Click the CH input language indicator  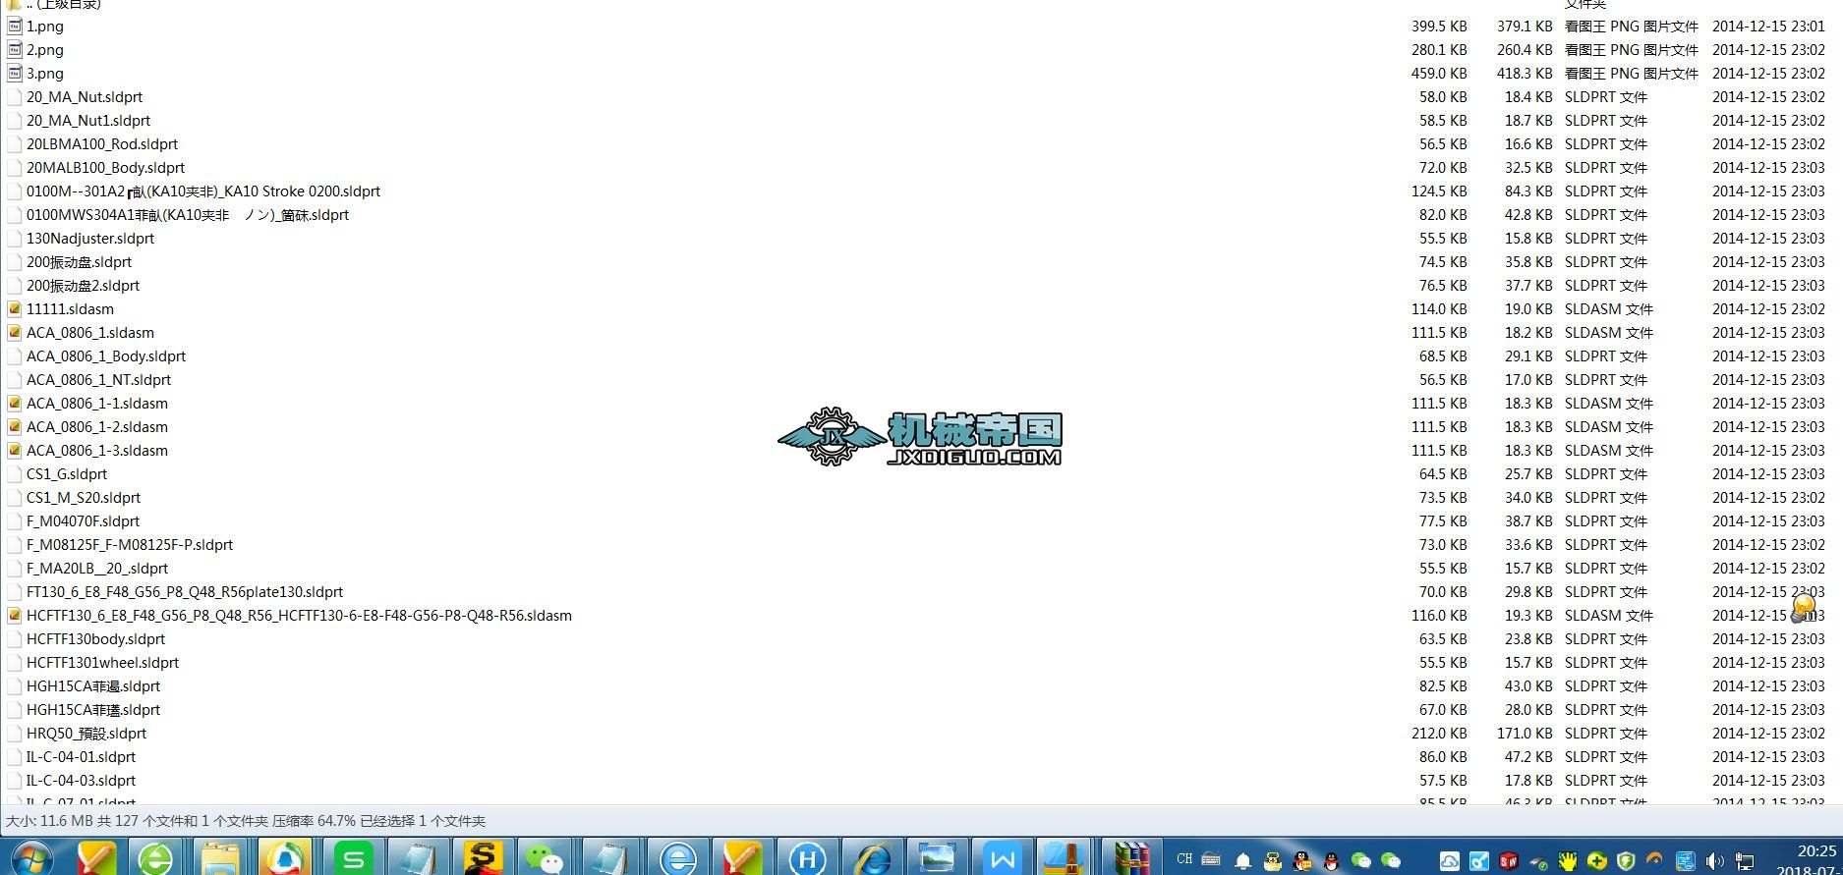1184,860
